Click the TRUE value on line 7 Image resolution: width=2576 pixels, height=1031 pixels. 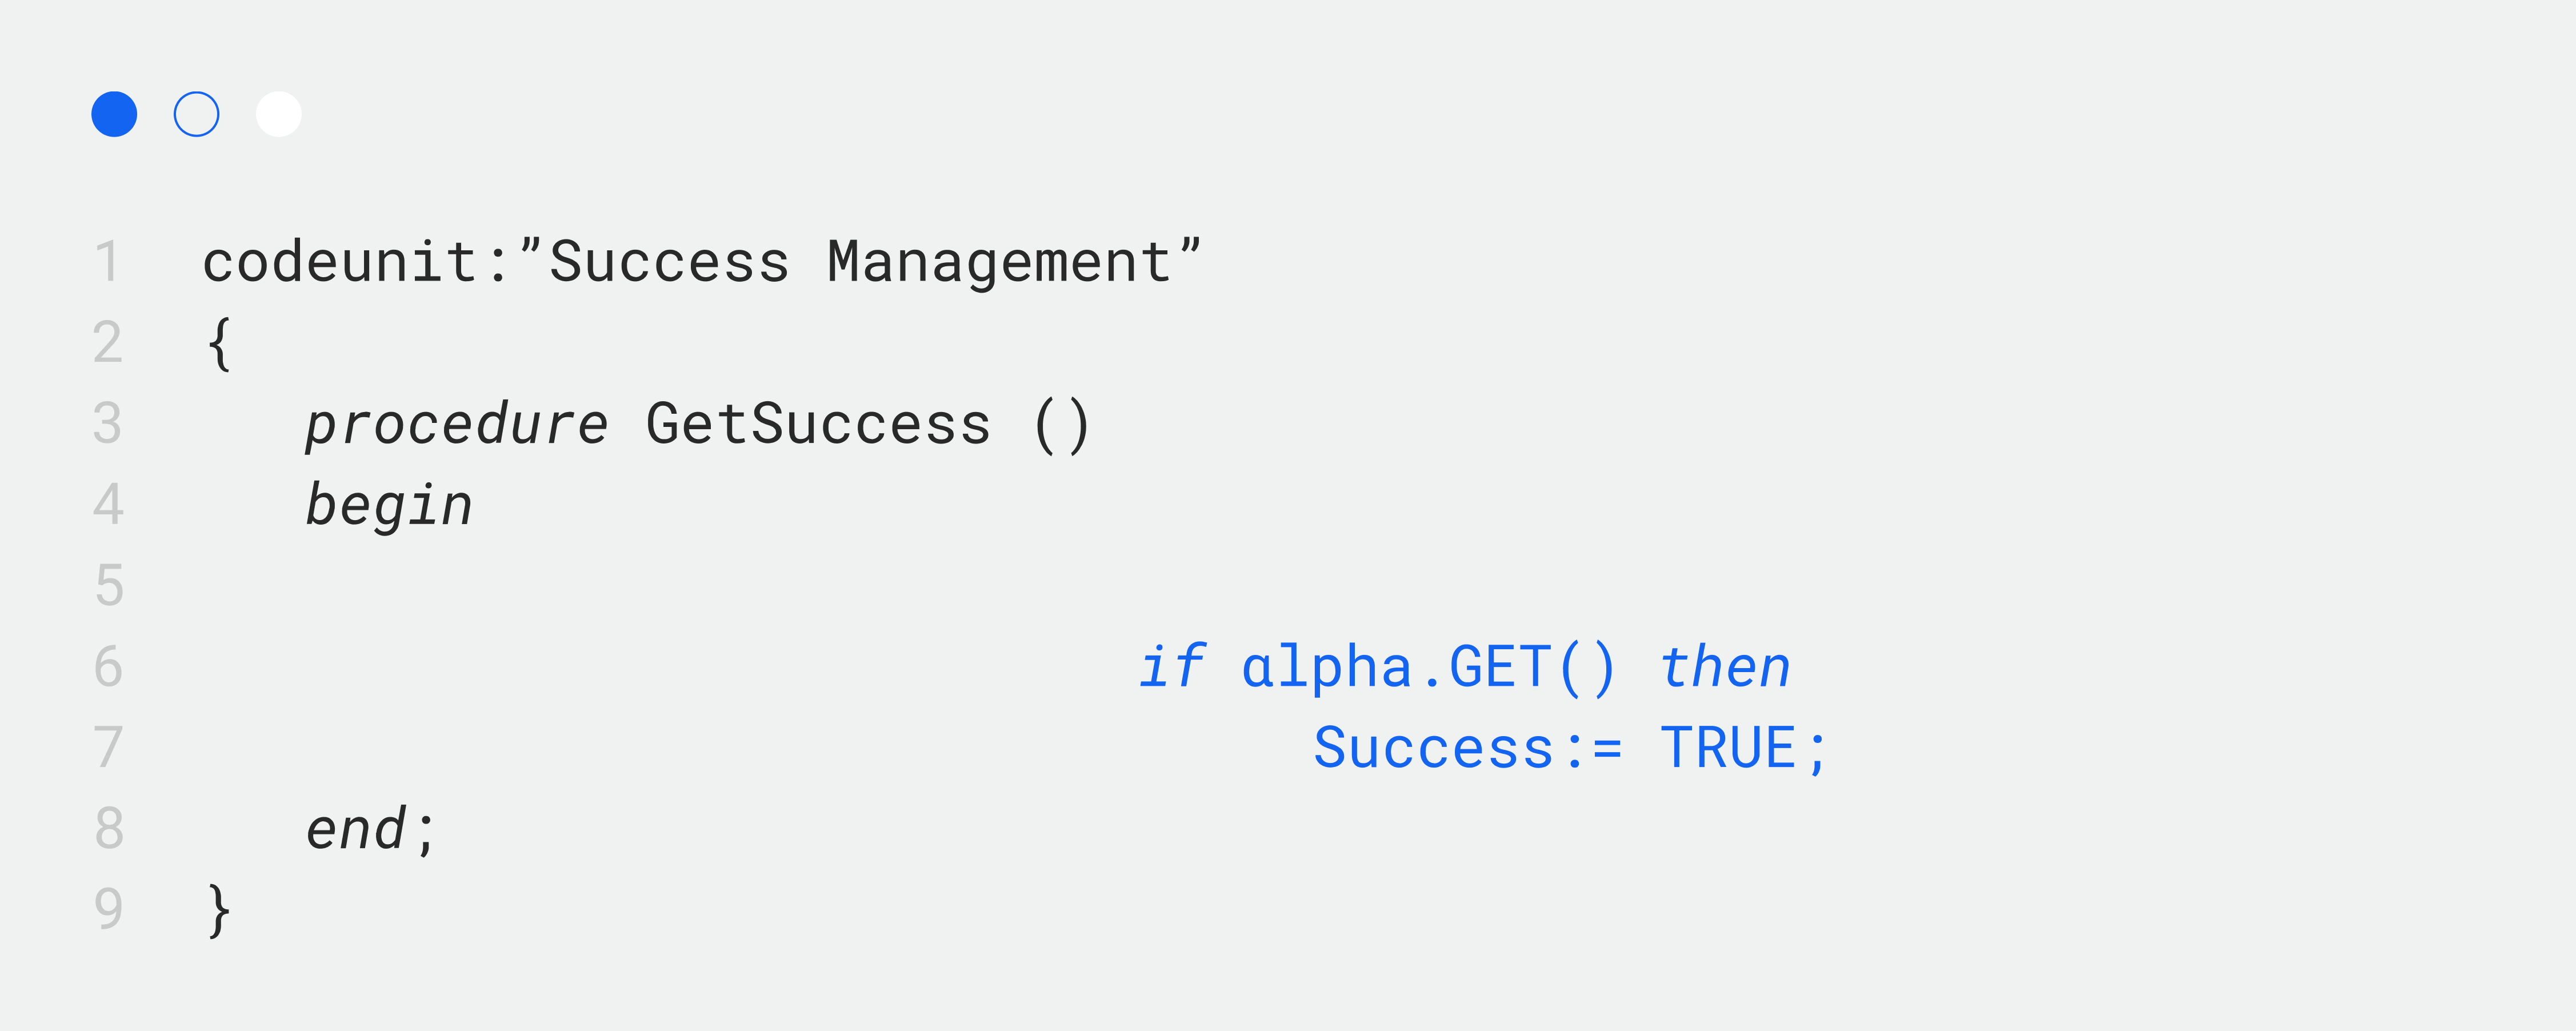point(1728,748)
